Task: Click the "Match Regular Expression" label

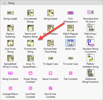Action: click(x=71, y=35)
